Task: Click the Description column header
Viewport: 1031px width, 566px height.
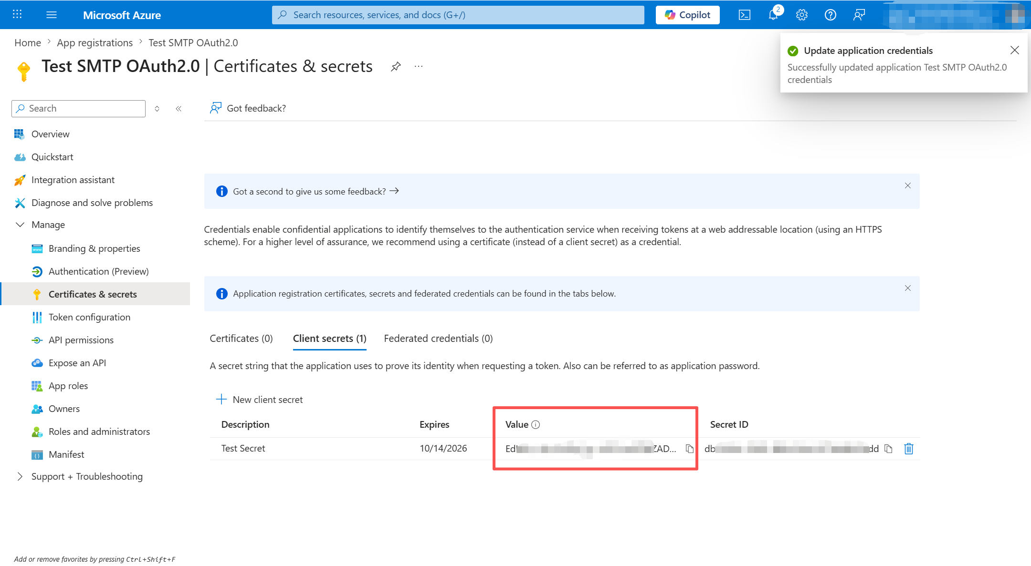Action: pos(245,425)
